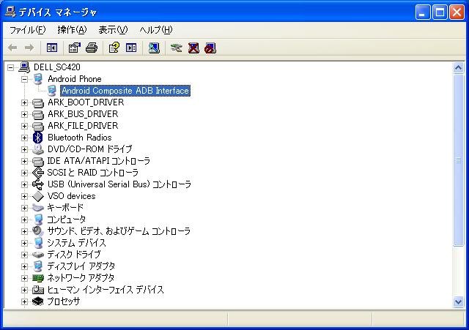Expand the USB コントローラ node

pos(24,184)
